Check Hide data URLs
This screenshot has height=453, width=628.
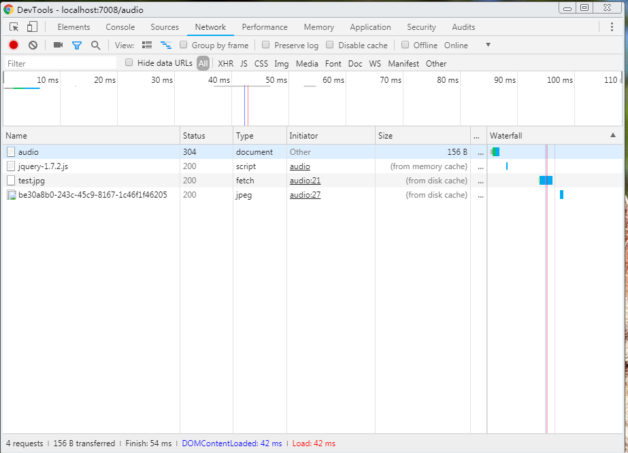click(129, 62)
